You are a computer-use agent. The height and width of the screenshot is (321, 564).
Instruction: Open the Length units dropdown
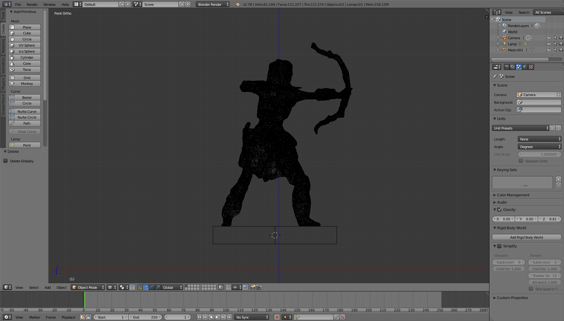[x=539, y=139]
